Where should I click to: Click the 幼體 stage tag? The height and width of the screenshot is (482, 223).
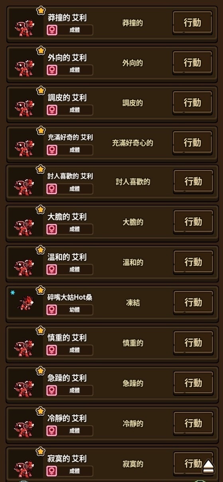[x=75, y=310]
